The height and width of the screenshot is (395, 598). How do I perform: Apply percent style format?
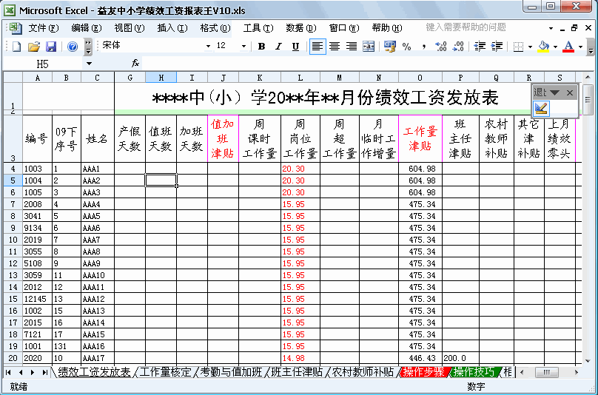pyautogui.click(x=407, y=47)
